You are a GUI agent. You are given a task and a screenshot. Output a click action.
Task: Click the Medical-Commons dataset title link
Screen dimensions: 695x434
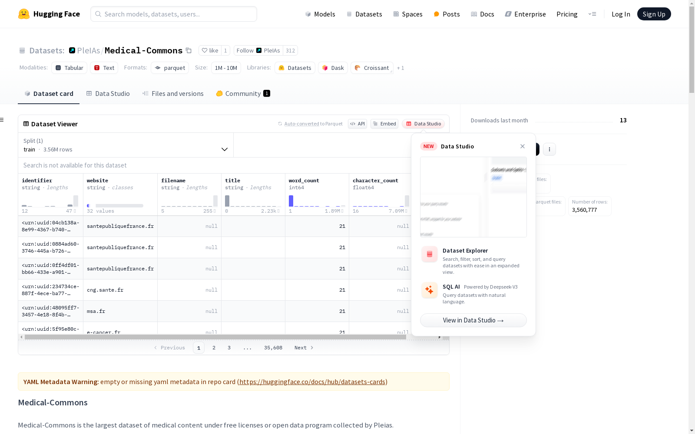point(144,50)
